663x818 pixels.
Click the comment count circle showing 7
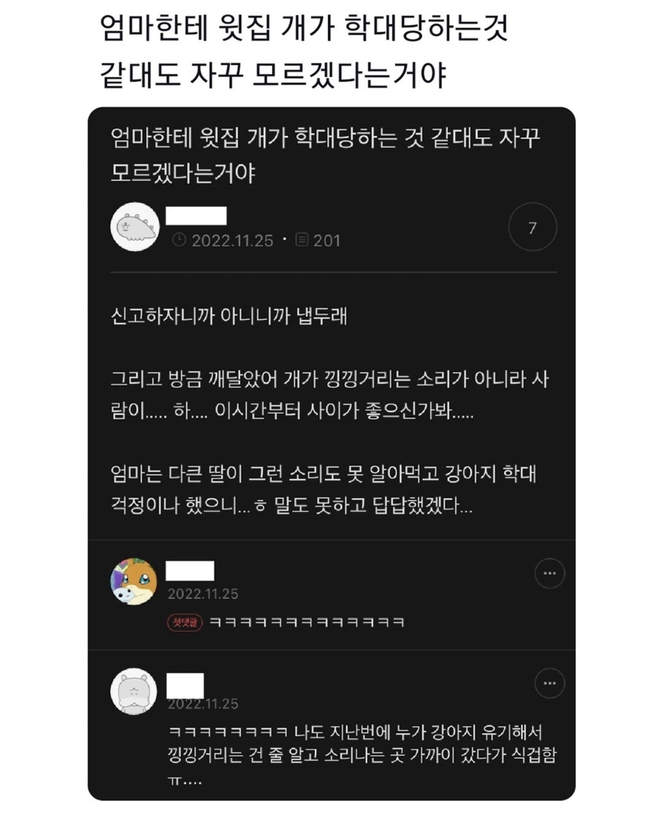(532, 227)
